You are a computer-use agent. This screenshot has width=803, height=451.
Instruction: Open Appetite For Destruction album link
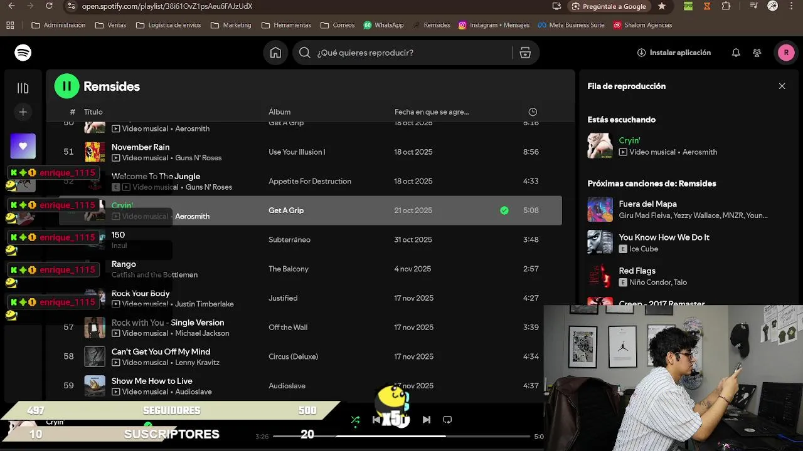pos(310,182)
